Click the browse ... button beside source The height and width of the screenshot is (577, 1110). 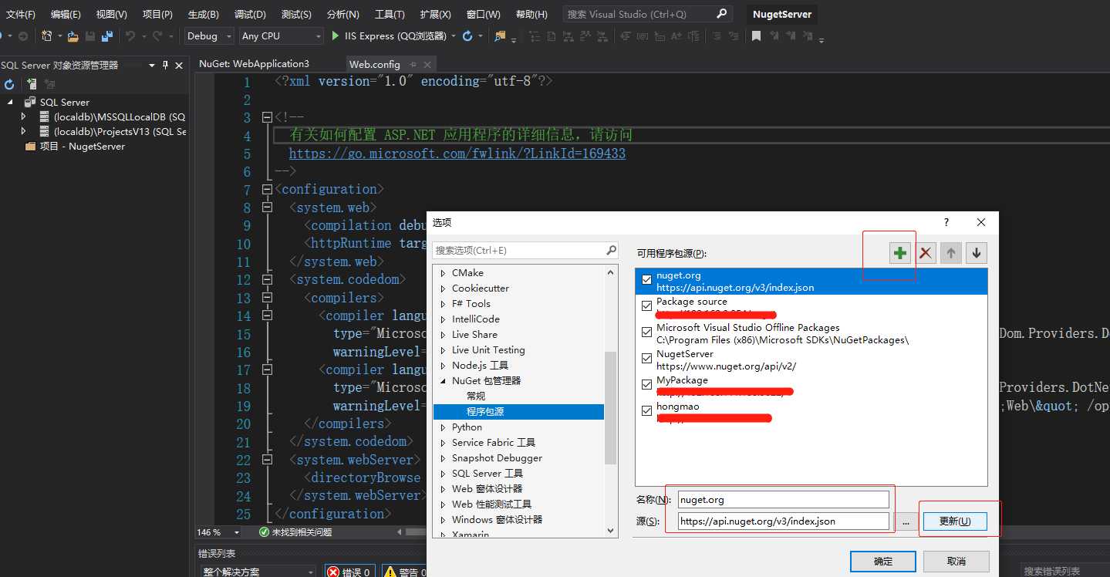click(x=906, y=521)
